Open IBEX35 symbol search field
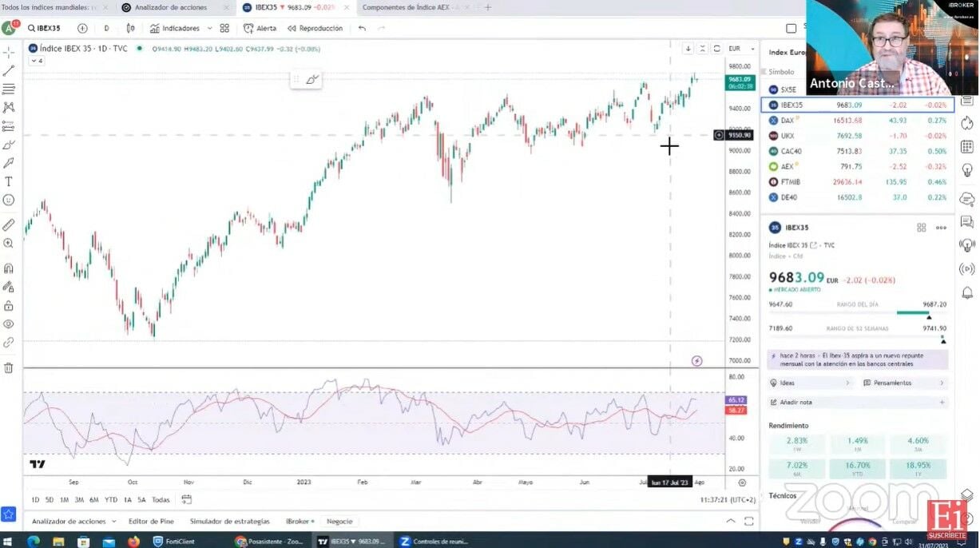 point(45,28)
